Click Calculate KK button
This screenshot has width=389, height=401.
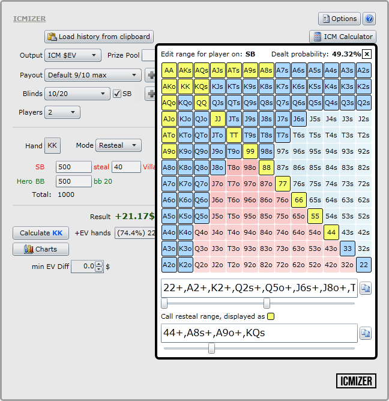(x=41, y=233)
